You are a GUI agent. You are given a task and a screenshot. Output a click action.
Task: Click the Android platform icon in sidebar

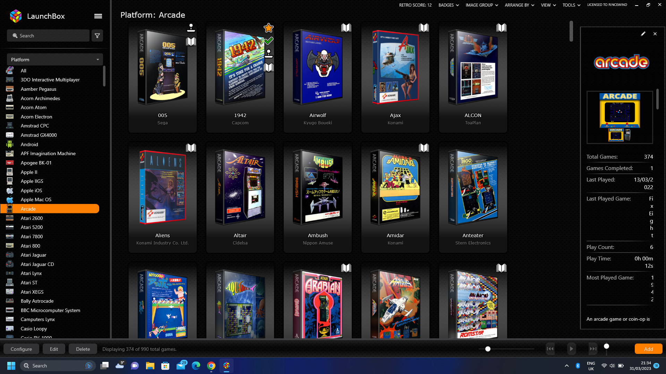(10, 144)
